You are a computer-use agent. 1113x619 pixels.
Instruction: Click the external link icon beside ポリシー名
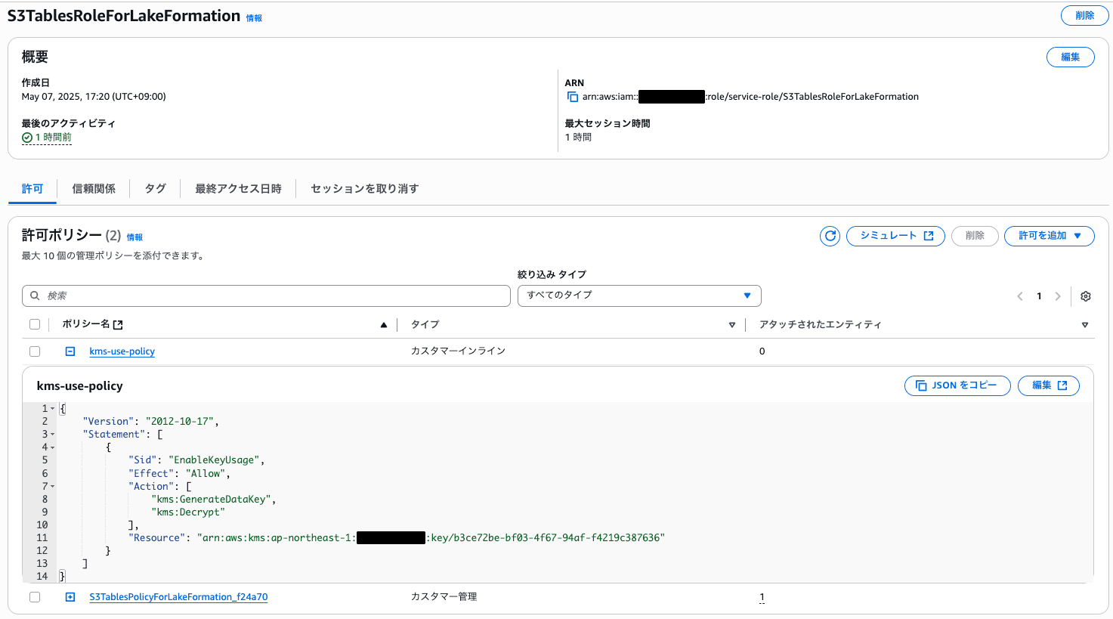coord(118,324)
